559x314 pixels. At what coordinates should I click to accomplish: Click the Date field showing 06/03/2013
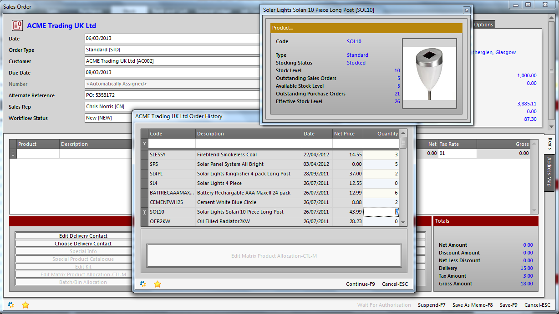[172, 39]
